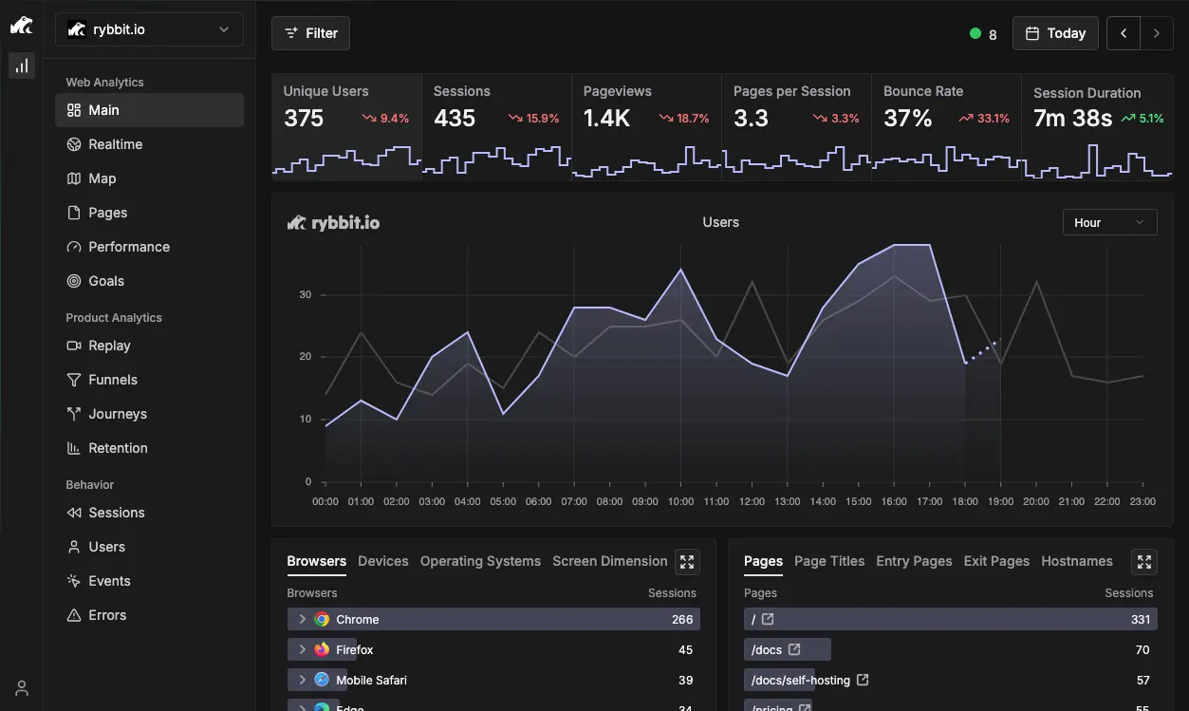Expand the Pages panel with fullscreen icon

[x=1144, y=562]
